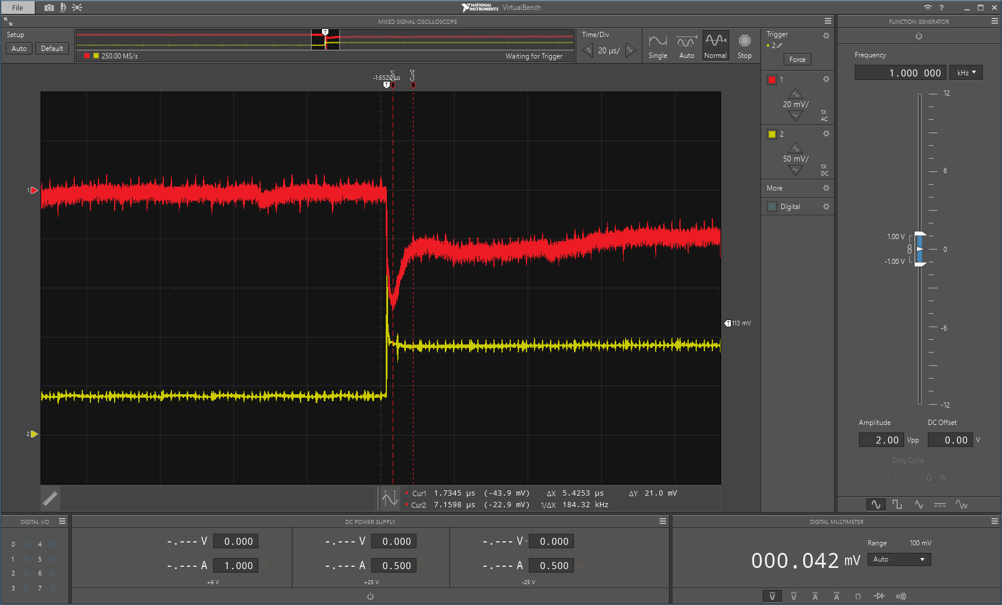Click the camera screenshot icon in the title bar
This screenshot has height=605, width=1002.
[x=49, y=8]
